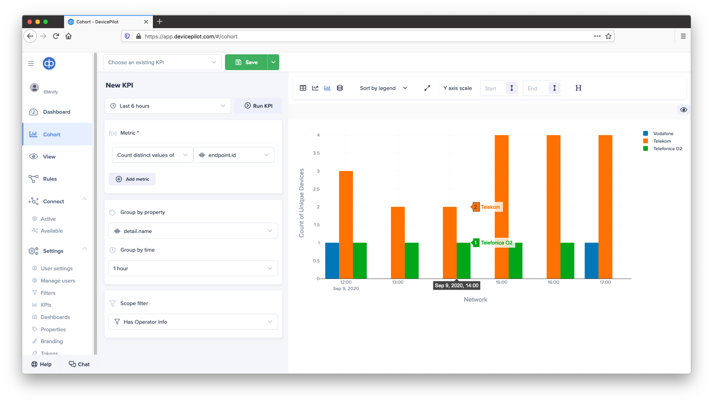Click the browser URL address bar
Image resolution: width=713 pixels, height=403 pixels.
368,36
